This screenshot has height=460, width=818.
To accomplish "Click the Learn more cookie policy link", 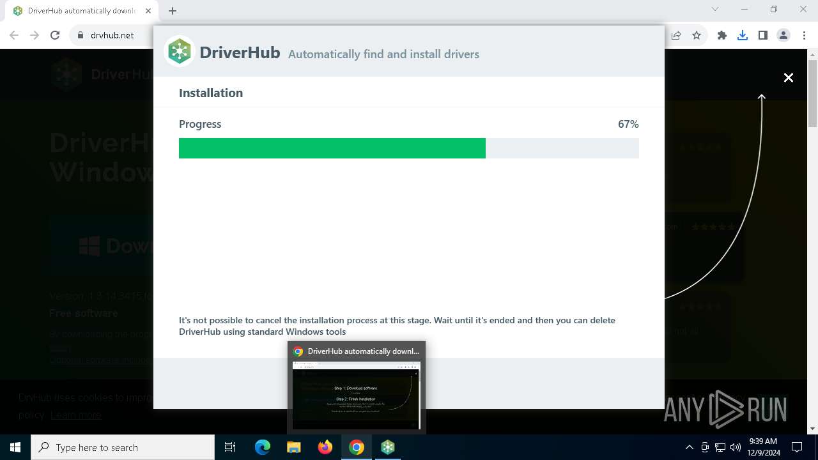I will click(76, 415).
